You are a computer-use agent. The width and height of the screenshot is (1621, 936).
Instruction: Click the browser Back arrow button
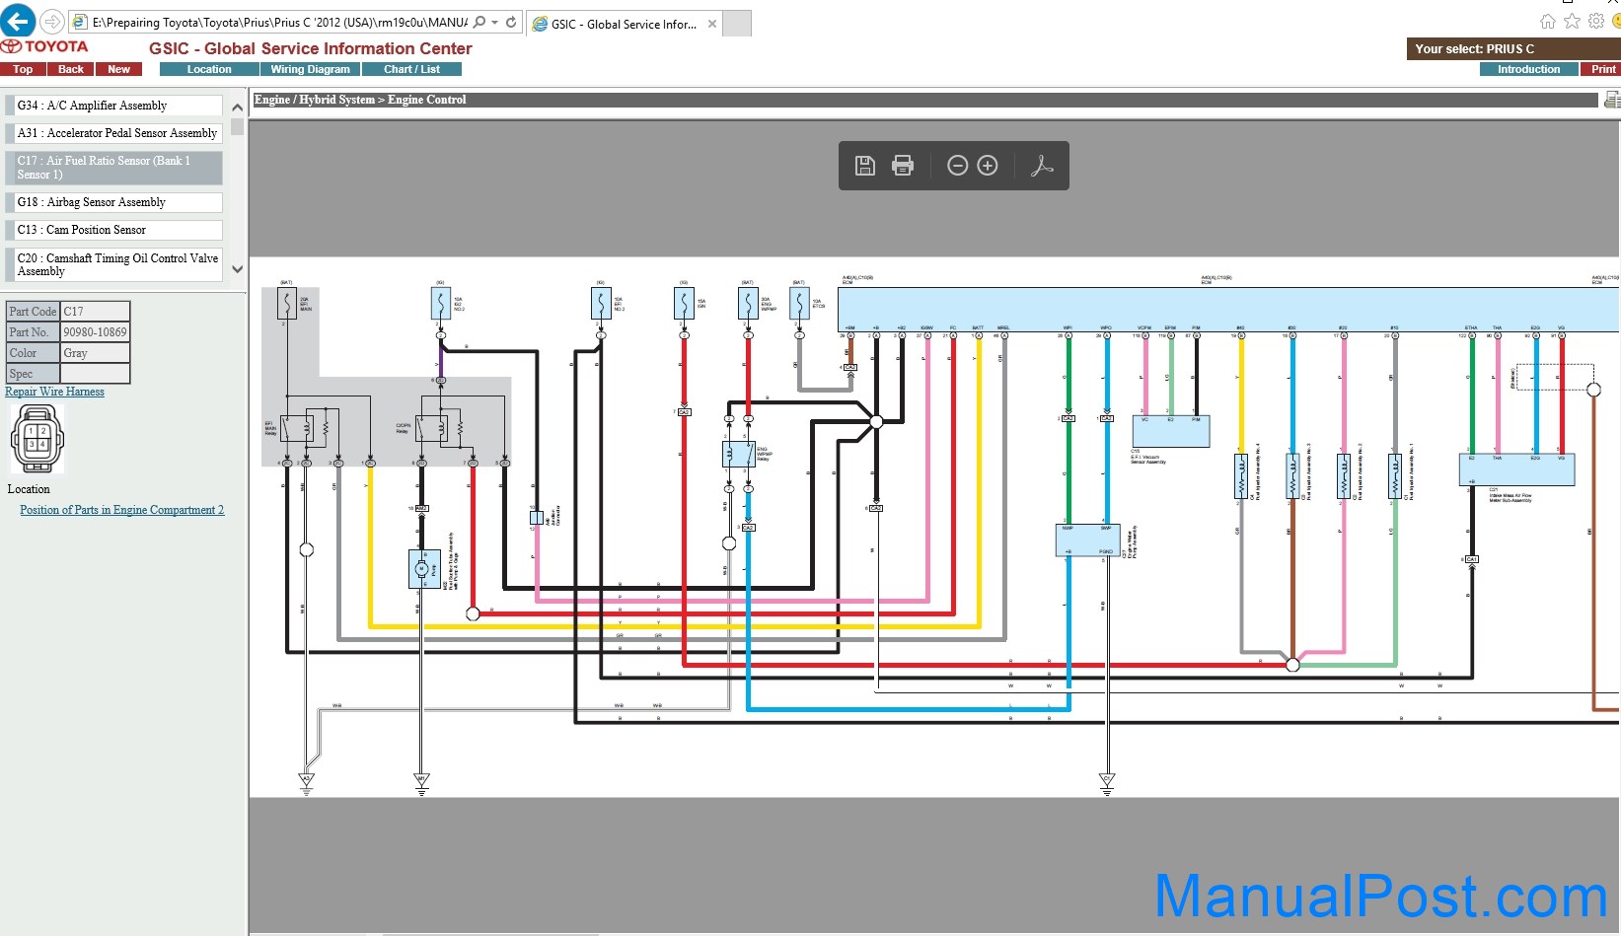(18, 21)
